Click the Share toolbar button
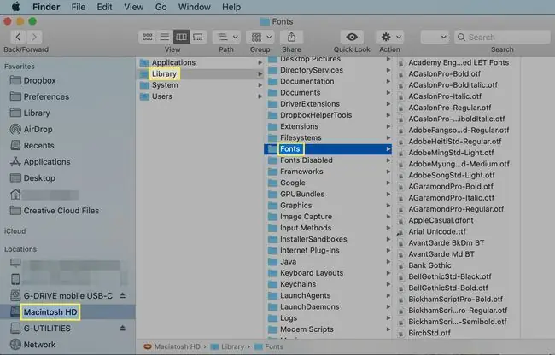Image resolution: width=555 pixels, height=355 pixels. point(291,37)
